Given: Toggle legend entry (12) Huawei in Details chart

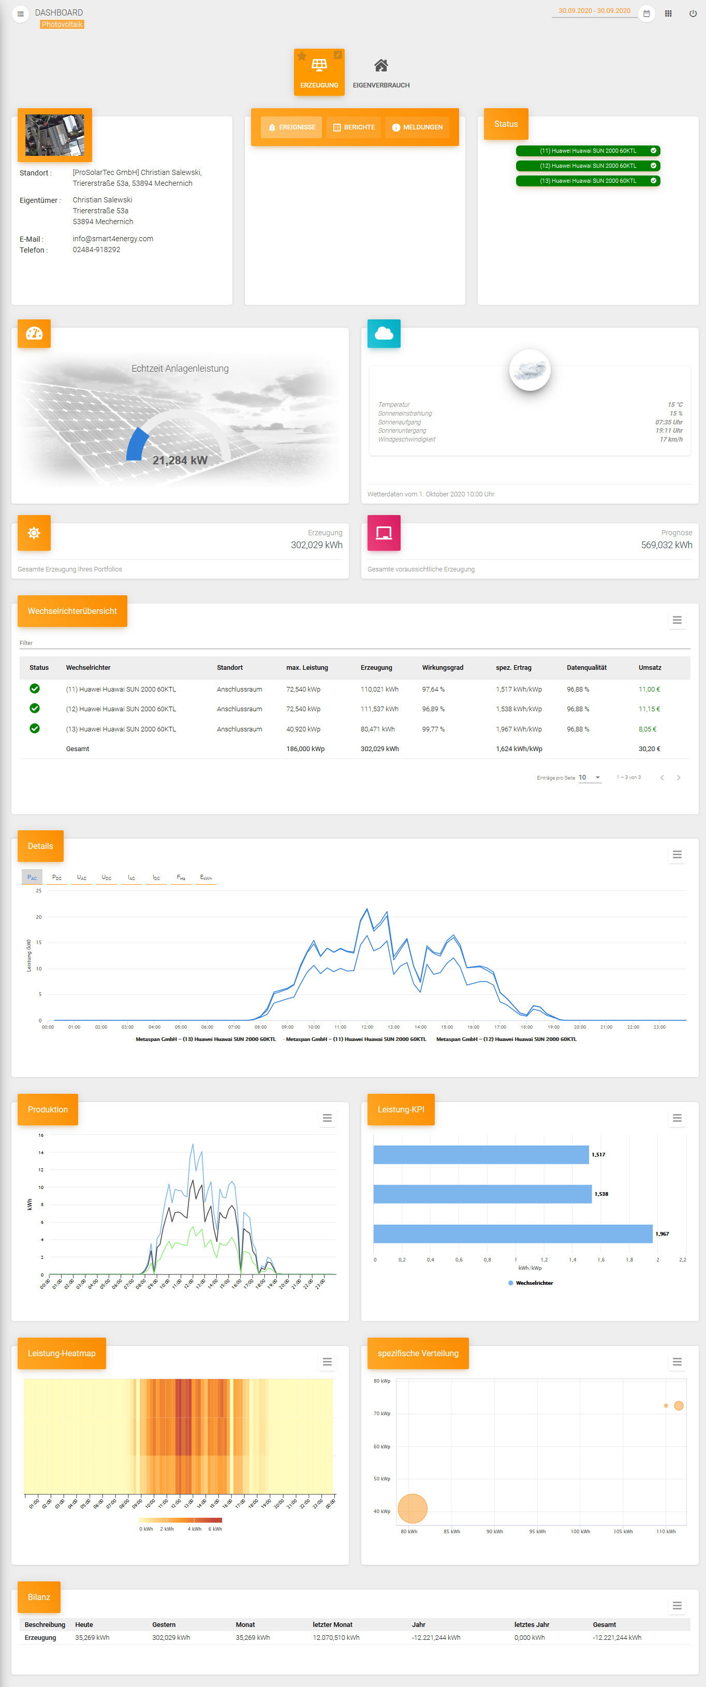Looking at the screenshot, I should coord(506,1039).
